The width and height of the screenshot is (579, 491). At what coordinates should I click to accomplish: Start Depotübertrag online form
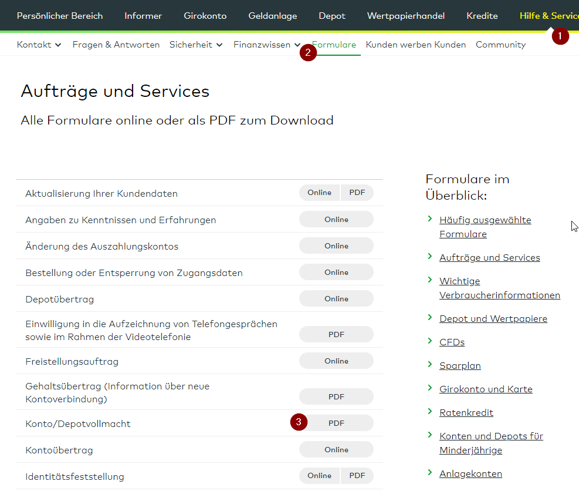(x=336, y=299)
